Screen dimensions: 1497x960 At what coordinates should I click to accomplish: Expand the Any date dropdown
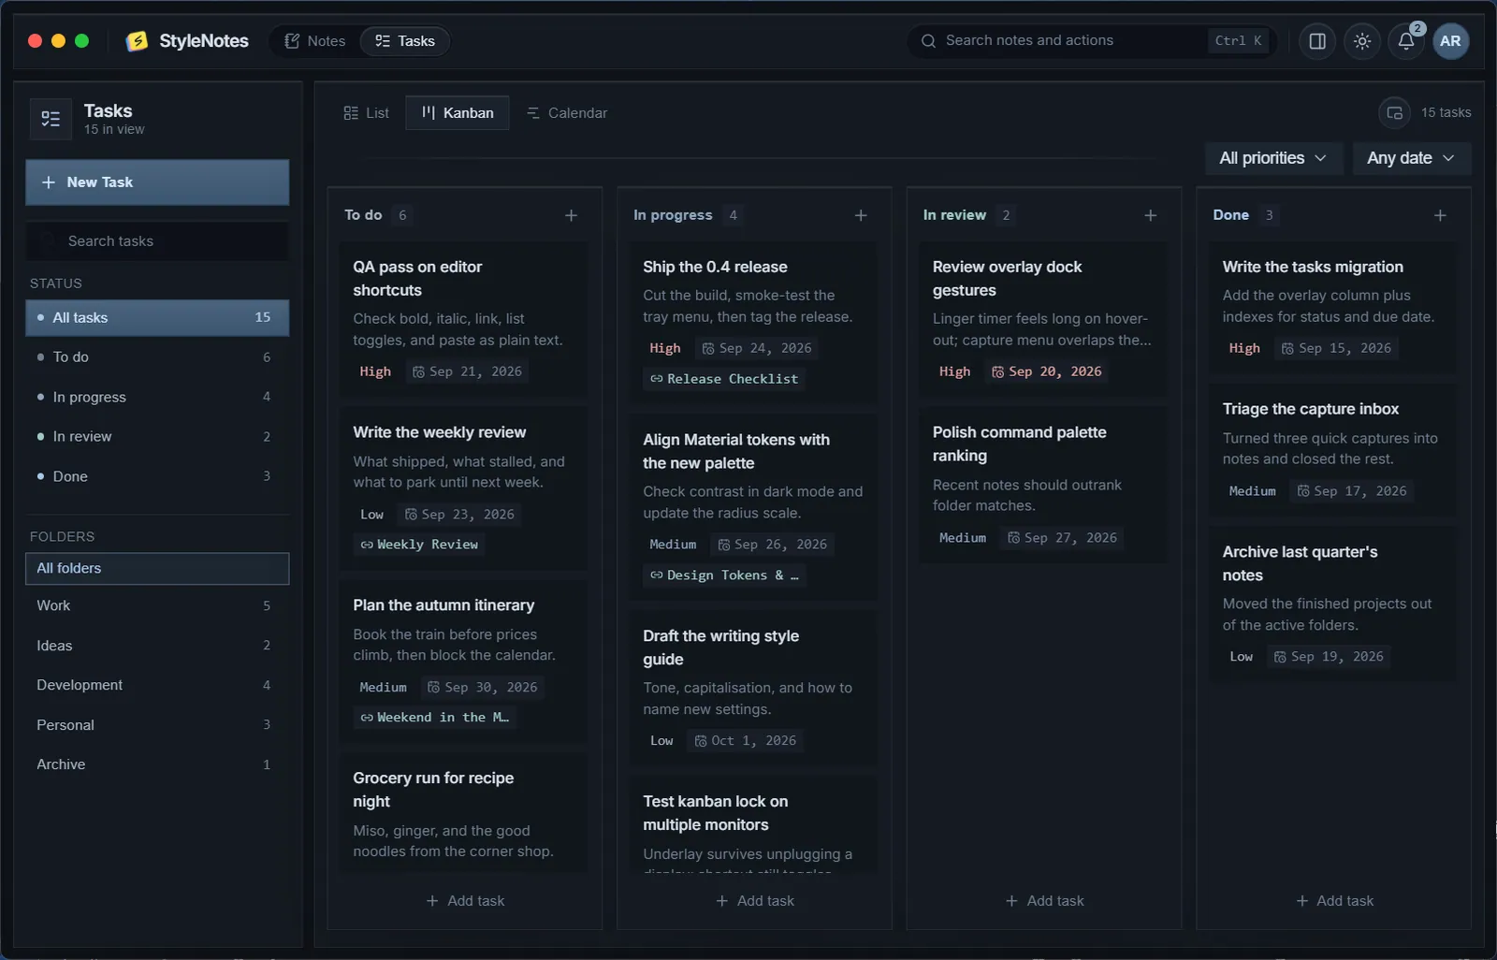(1411, 158)
